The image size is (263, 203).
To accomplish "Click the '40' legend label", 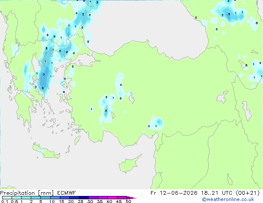I will tap(109, 201).
